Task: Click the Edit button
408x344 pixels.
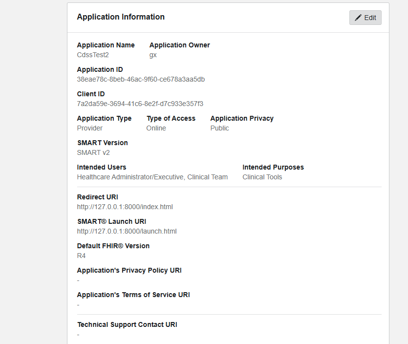Action: (365, 18)
